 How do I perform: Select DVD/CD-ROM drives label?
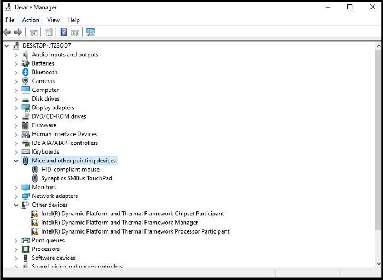(x=59, y=116)
